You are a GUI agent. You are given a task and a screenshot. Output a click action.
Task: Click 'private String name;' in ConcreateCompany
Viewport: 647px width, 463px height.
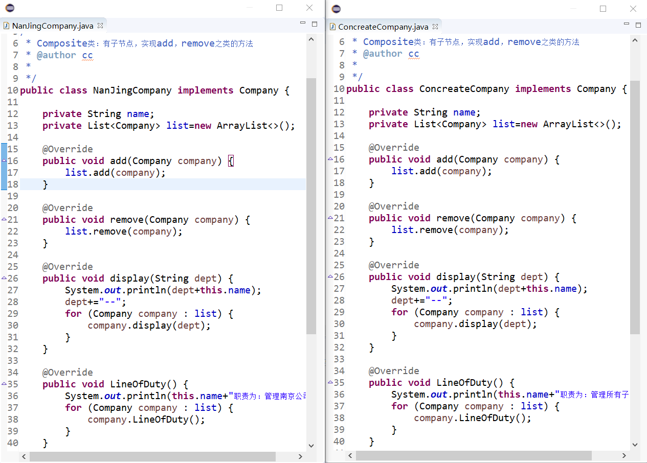[x=425, y=112]
